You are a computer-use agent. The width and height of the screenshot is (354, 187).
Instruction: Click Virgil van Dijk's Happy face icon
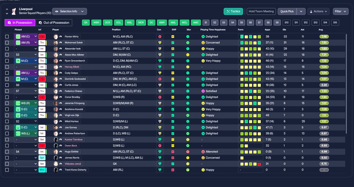[x=203, y=115]
